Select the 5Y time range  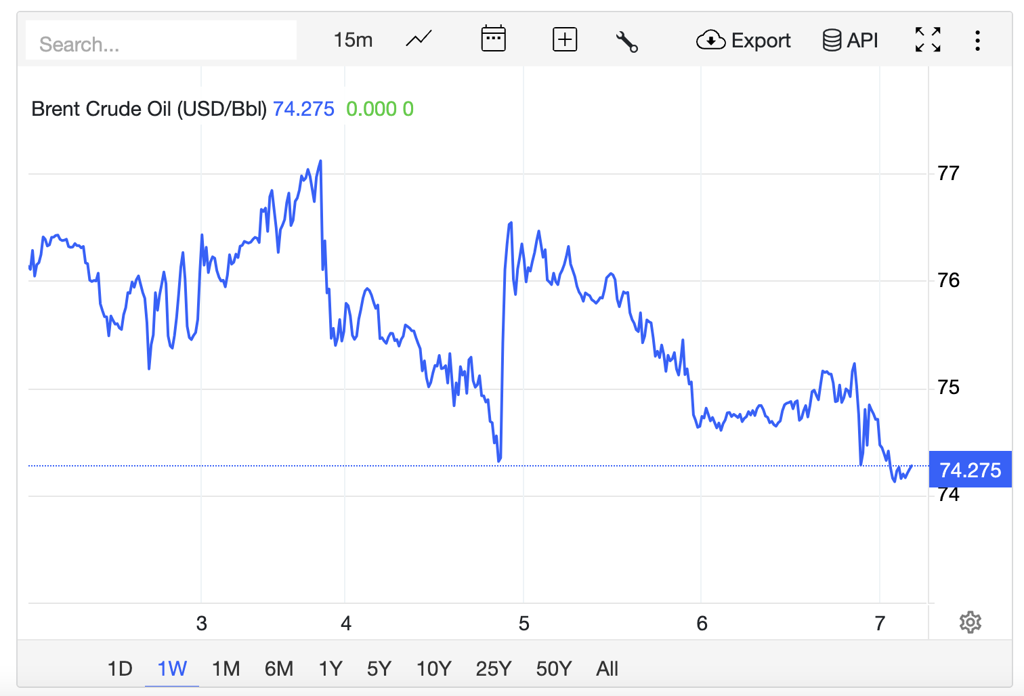coord(379,669)
